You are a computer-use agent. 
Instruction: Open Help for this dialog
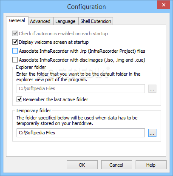pyautogui.click(x=151, y=165)
